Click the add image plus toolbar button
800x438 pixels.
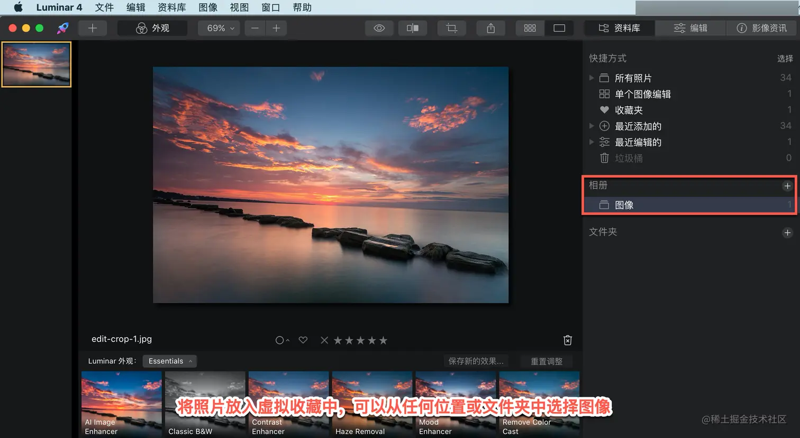coord(93,28)
